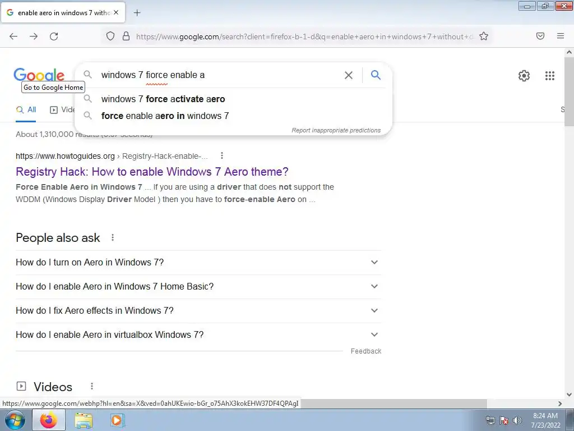Image resolution: width=574 pixels, height=431 pixels.
Task: Go back using the browser back arrow
Action: click(x=13, y=36)
